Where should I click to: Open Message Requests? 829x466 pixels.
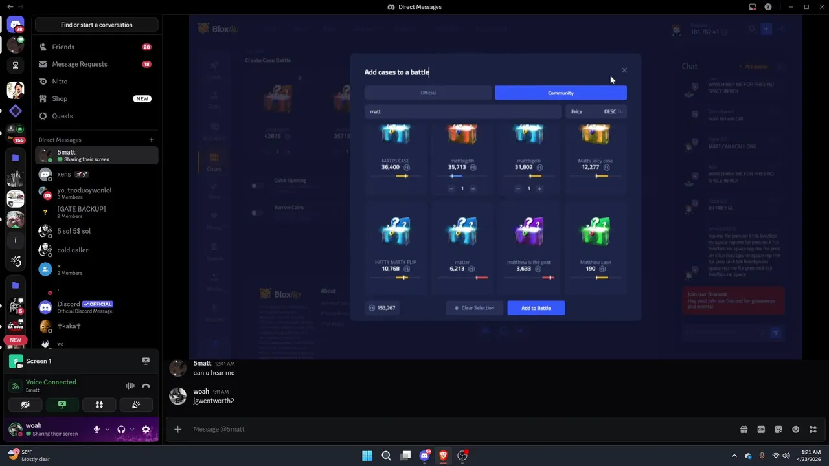[x=97, y=64]
